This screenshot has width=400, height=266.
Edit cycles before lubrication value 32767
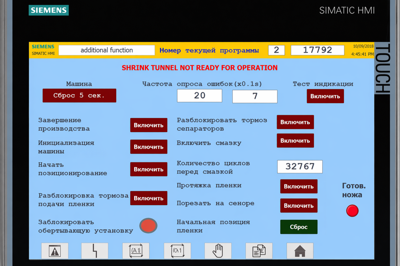point(300,167)
